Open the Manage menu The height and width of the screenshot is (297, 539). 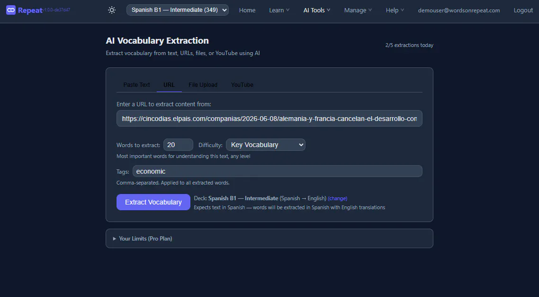coord(358,10)
